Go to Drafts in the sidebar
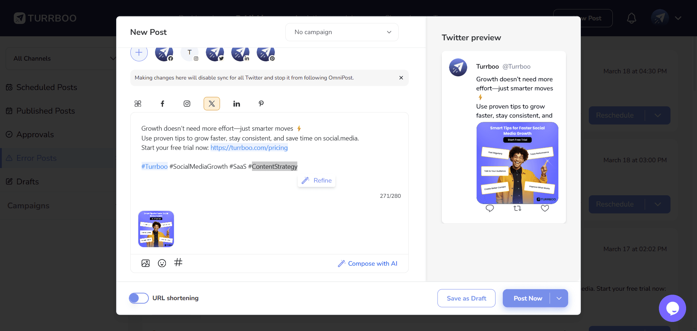This screenshot has width=697, height=331. tap(28, 181)
